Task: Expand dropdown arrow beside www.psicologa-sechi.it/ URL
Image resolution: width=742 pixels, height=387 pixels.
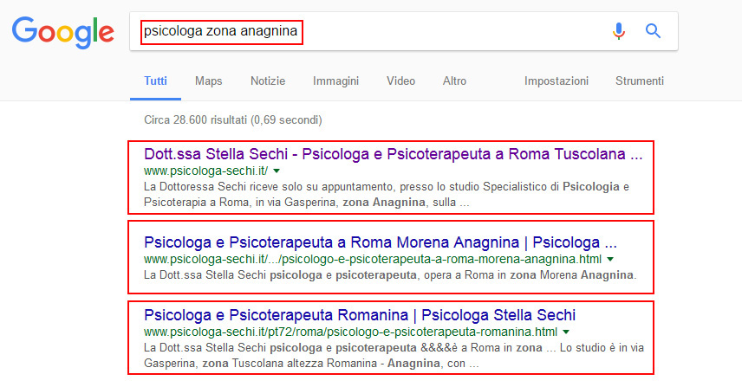Action: click(277, 171)
